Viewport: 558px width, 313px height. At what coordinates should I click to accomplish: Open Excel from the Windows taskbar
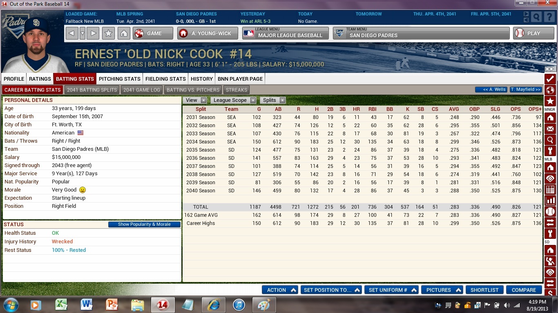pyautogui.click(x=61, y=305)
